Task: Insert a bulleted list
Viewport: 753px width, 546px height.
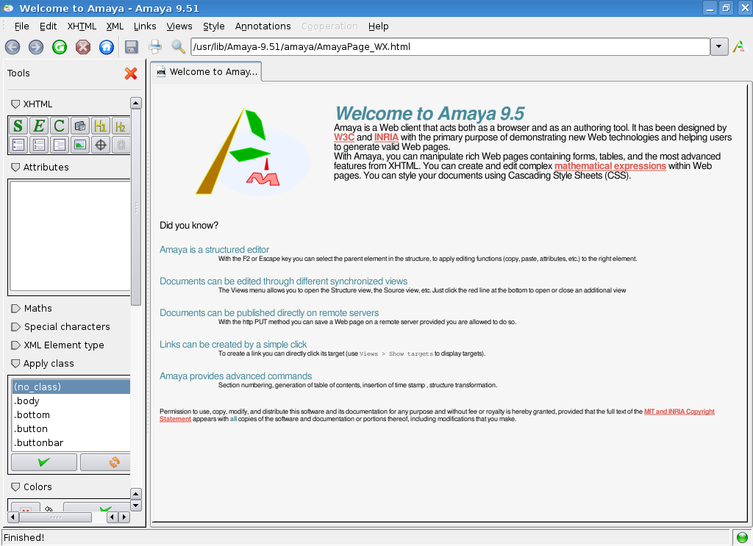Action: pos(18,145)
